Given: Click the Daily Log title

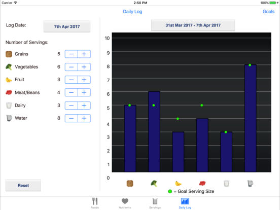Looking at the screenshot, I should click(x=132, y=12).
